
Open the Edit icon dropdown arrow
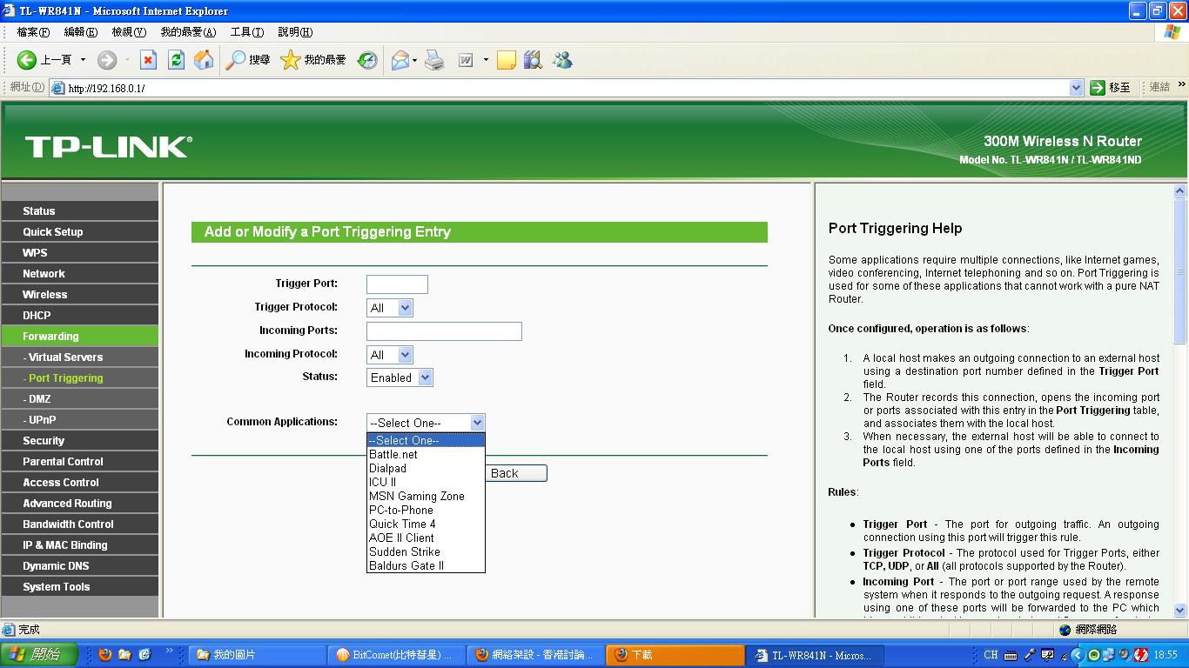point(486,60)
